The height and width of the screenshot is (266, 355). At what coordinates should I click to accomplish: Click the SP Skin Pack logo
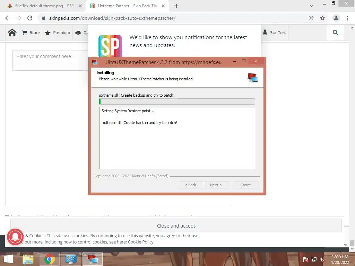(110, 46)
